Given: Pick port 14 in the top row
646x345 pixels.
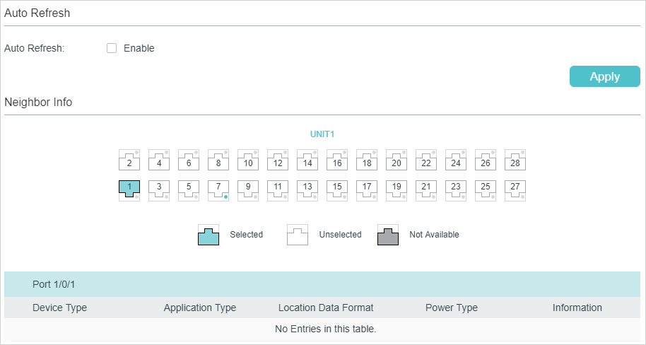Looking at the screenshot, I should pos(307,160).
